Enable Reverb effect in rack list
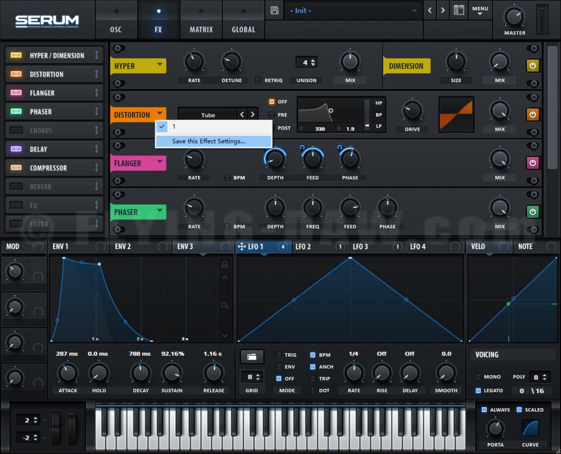The image size is (561, 454). pos(16,186)
